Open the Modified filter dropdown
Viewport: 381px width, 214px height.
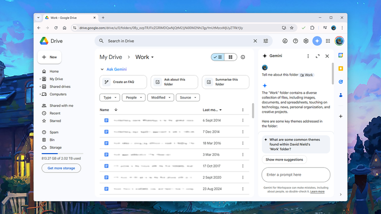point(160,97)
